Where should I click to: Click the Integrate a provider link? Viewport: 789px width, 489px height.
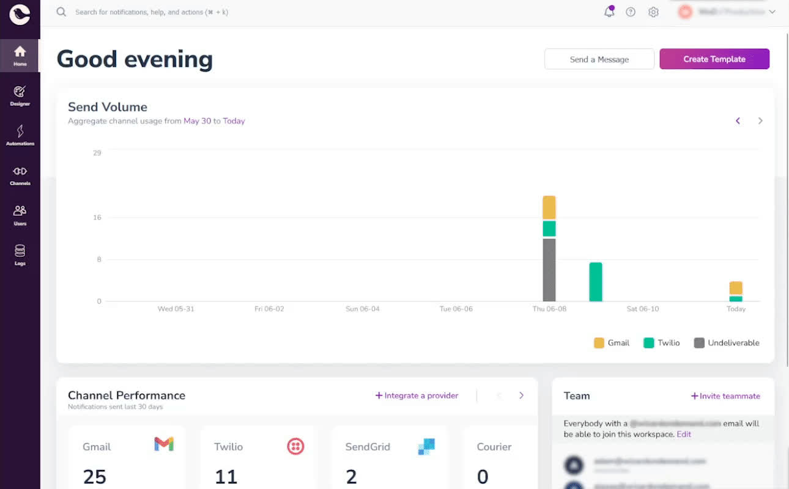(x=417, y=395)
